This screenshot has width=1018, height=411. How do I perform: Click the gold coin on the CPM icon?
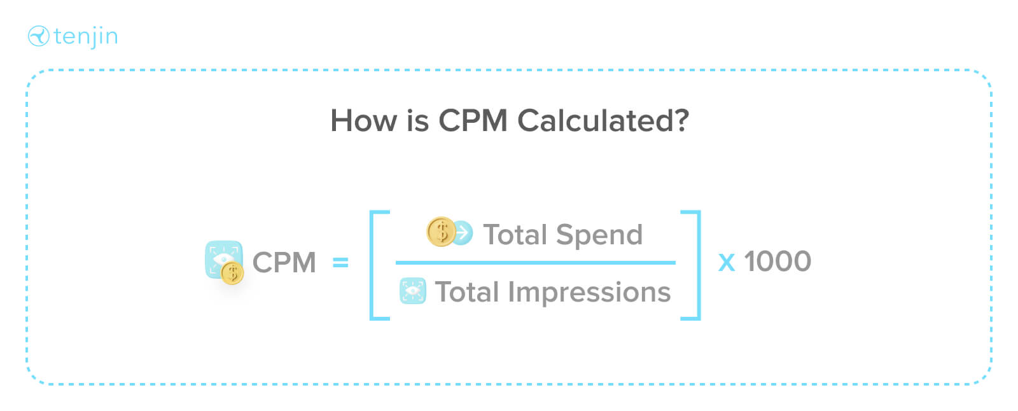tap(233, 273)
